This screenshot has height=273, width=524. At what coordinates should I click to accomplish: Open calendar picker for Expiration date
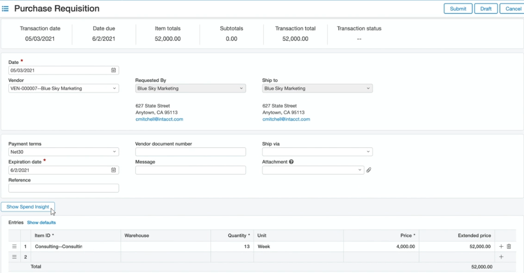113,170
